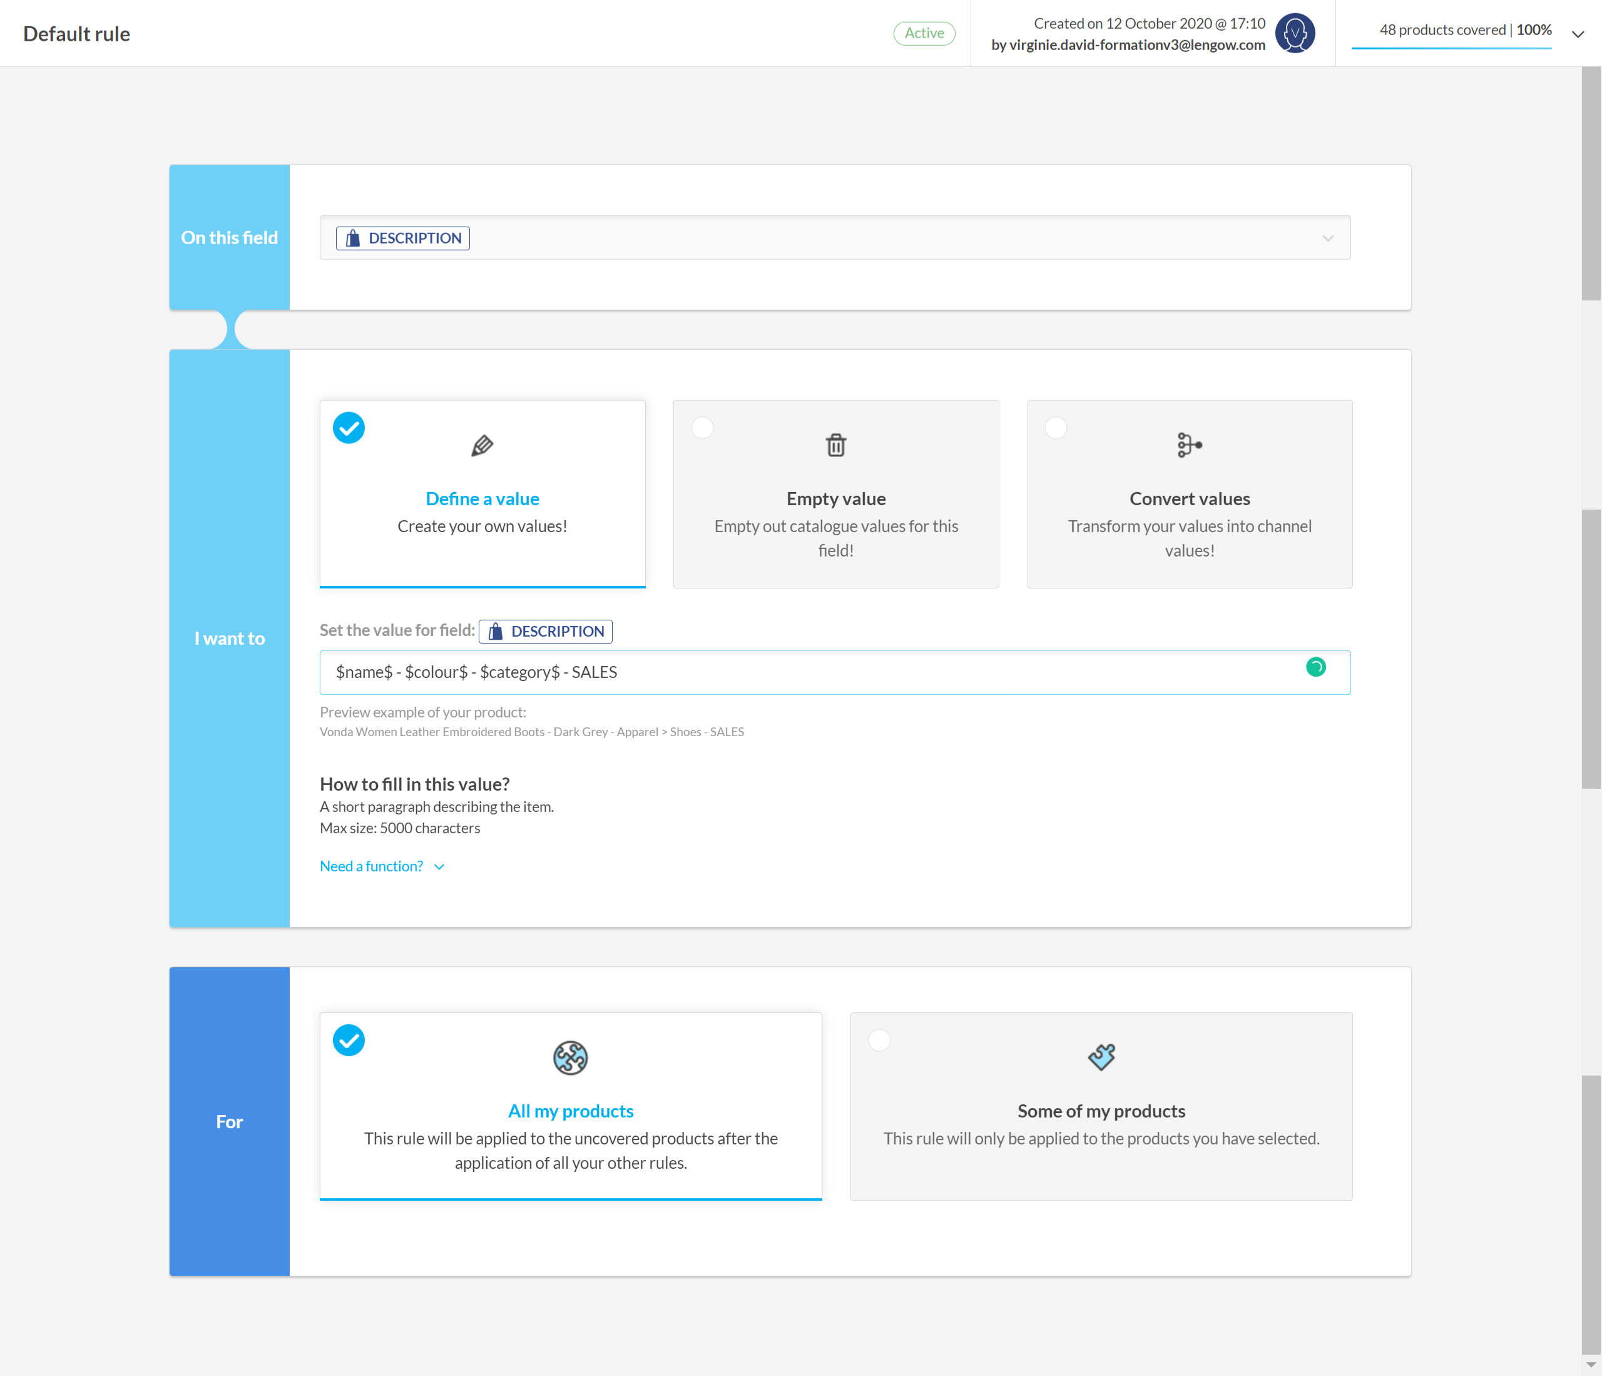Open the On this field DESCRIPTION dropdown
This screenshot has height=1376, width=1602.
click(x=835, y=237)
